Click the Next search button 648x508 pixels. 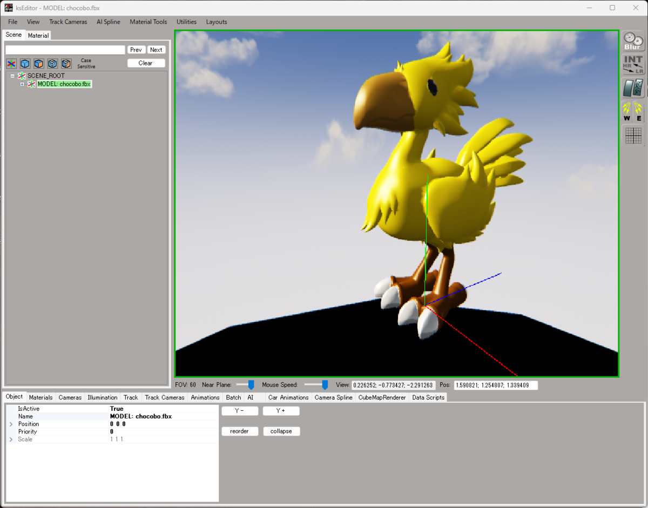tap(157, 50)
